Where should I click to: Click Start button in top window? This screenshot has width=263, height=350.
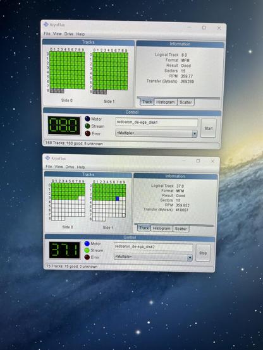click(x=208, y=128)
